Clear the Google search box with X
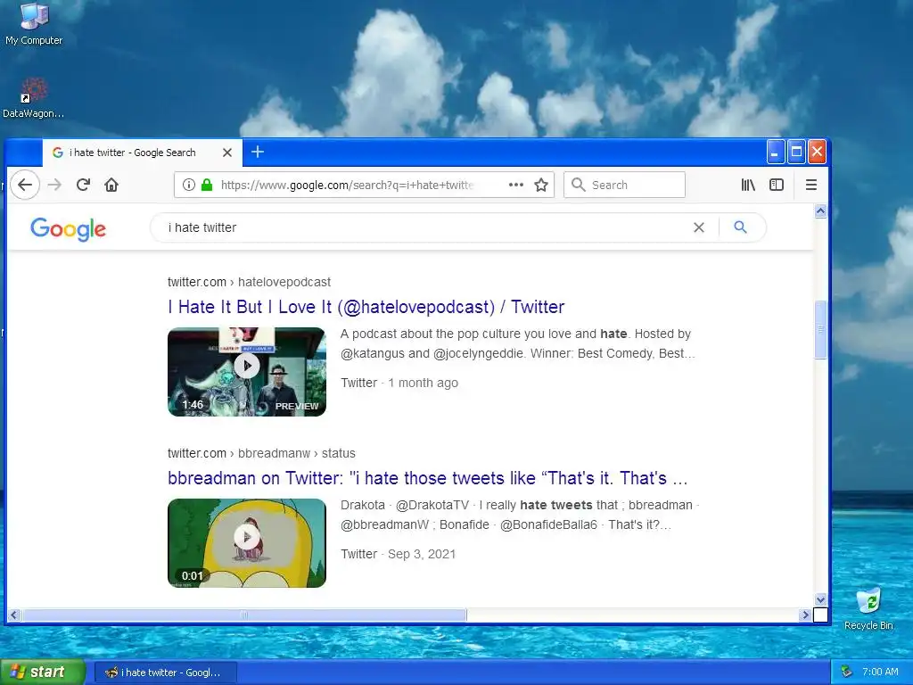 (x=699, y=227)
